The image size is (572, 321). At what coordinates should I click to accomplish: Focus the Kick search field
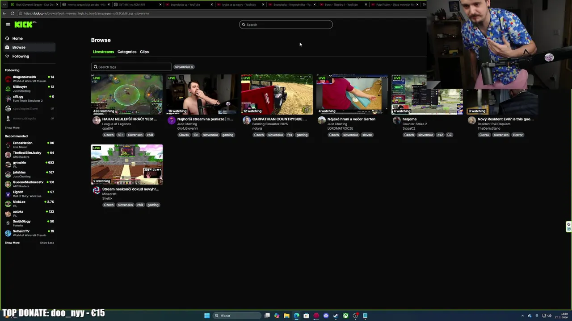point(286,25)
